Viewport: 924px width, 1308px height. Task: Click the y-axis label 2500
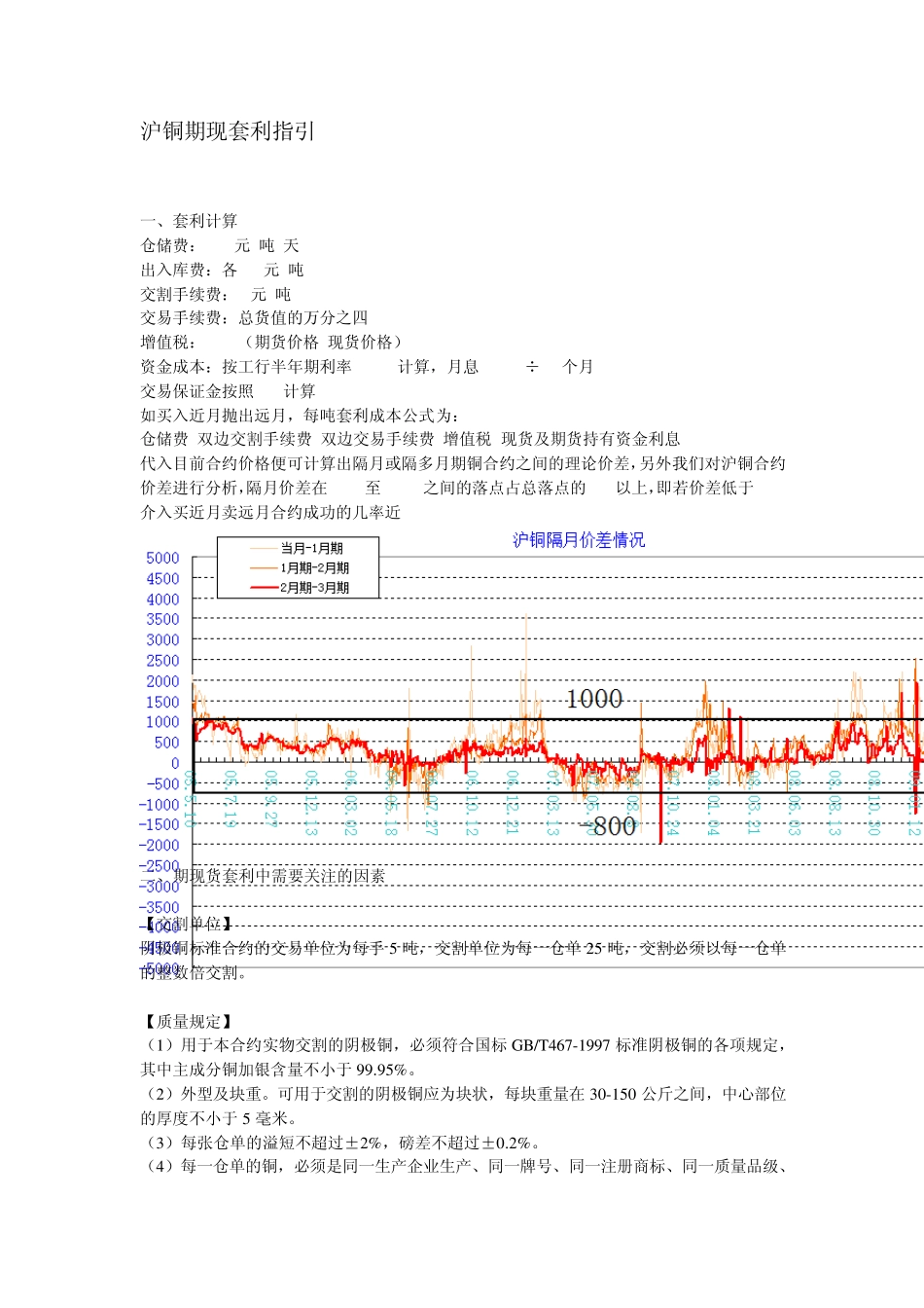tap(162, 661)
